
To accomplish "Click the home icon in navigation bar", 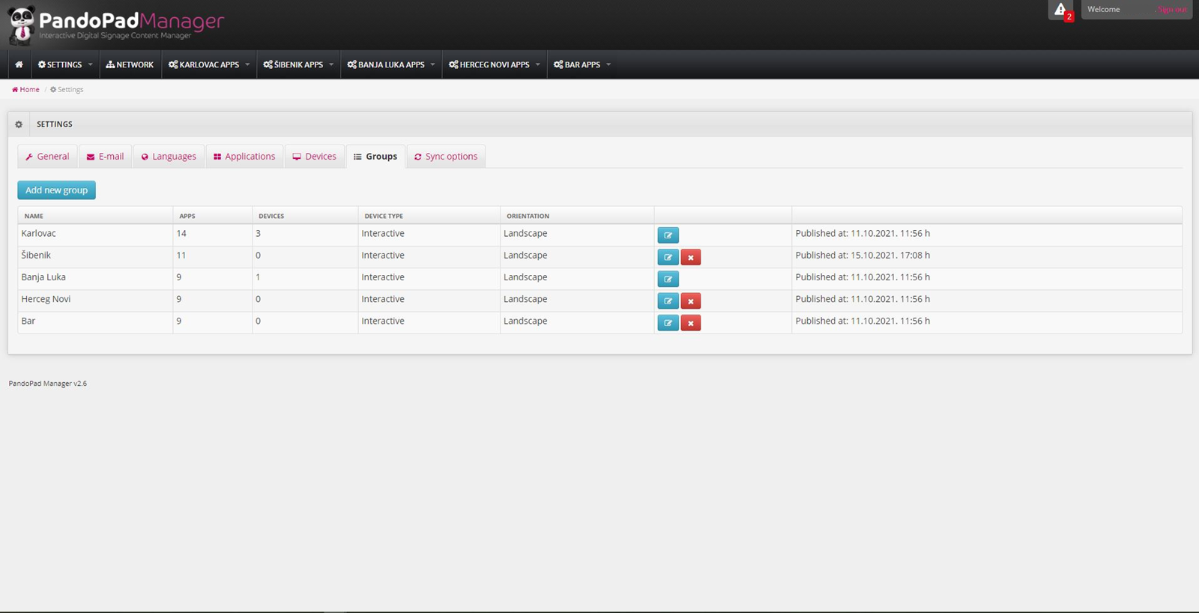I will click(19, 64).
